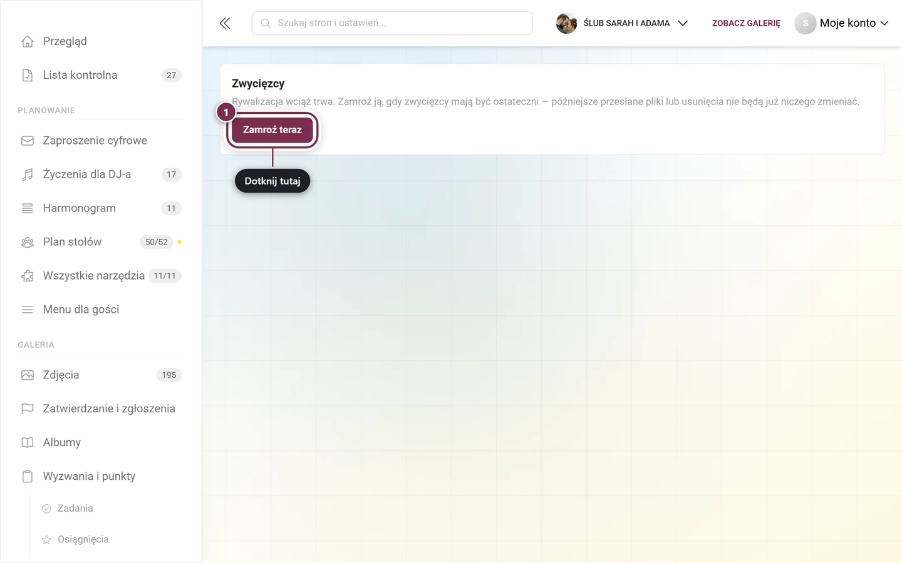Click the Plan stołów people icon
Image resolution: width=902 pixels, height=563 pixels.
28,242
